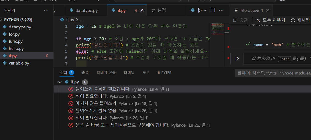Select error 문은 줄 바꿈 또는 세미콜론
This screenshot has width=311, height=140.
click(182, 125)
